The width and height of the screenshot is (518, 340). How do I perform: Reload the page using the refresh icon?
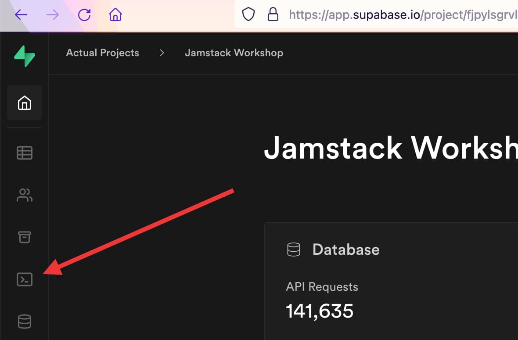(84, 14)
